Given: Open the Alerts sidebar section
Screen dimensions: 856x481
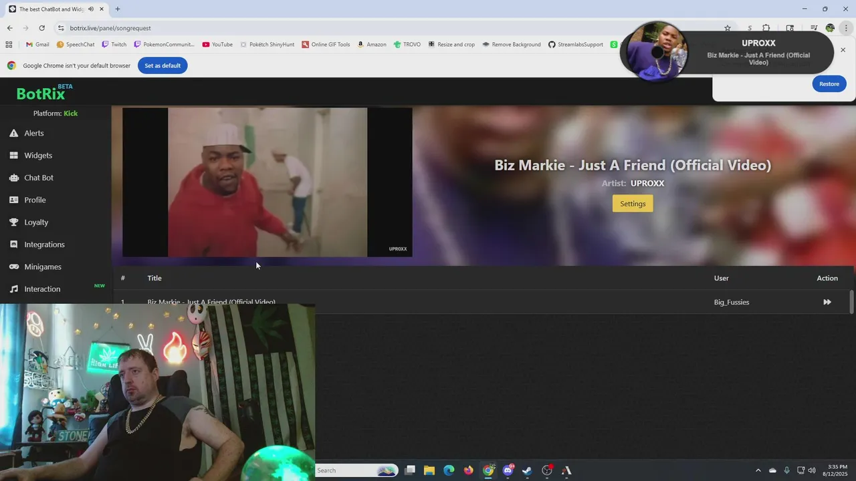Looking at the screenshot, I should click(x=33, y=133).
